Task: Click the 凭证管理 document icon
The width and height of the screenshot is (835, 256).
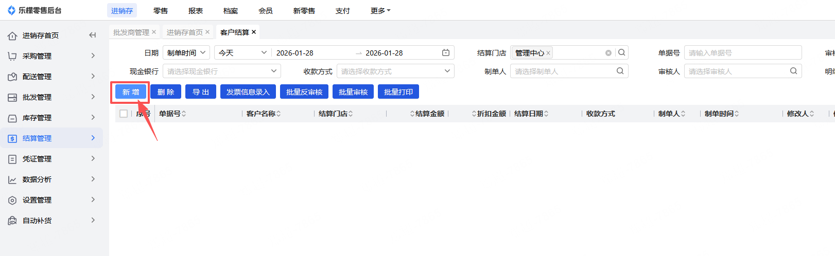Action: [x=12, y=159]
